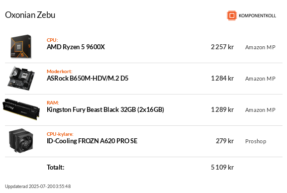The width and height of the screenshot is (287, 193).
Task: Open the AMD Ryzen 5 9600X product image
Action: coord(21,47)
